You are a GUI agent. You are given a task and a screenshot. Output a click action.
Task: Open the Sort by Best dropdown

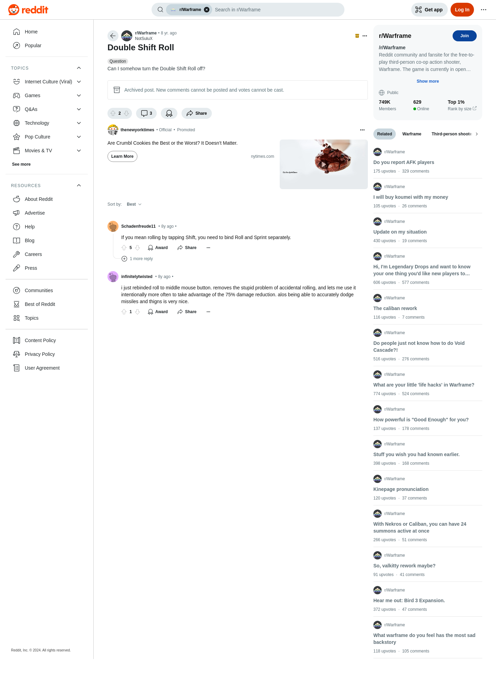(134, 204)
